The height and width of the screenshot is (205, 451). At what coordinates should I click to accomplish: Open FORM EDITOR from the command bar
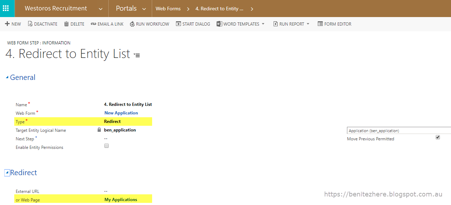click(335, 24)
